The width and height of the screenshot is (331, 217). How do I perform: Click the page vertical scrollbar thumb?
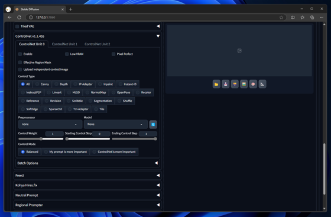[324, 169]
